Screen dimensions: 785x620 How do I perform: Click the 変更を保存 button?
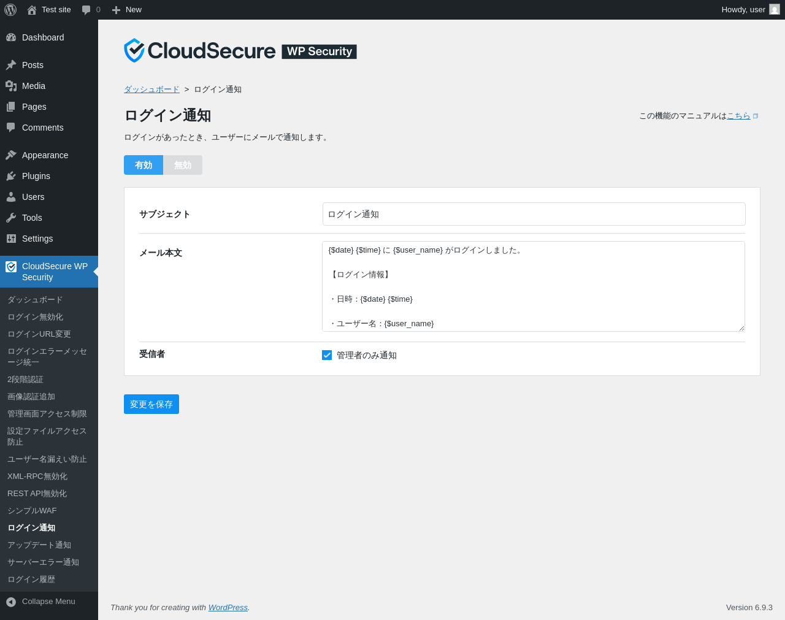(x=151, y=404)
